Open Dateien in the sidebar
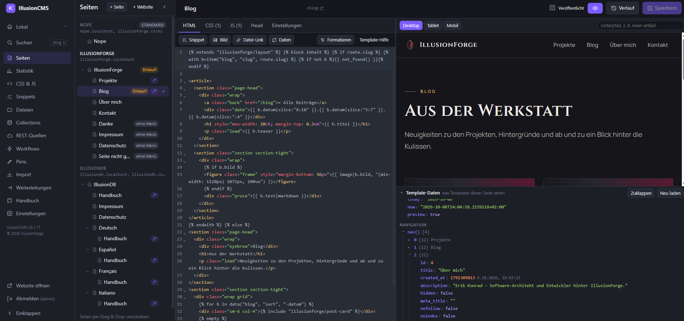Image resolution: width=684 pixels, height=321 pixels. pyautogui.click(x=37, y=110)
